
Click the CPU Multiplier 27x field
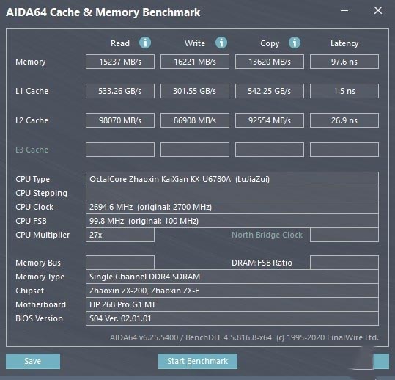120,235
